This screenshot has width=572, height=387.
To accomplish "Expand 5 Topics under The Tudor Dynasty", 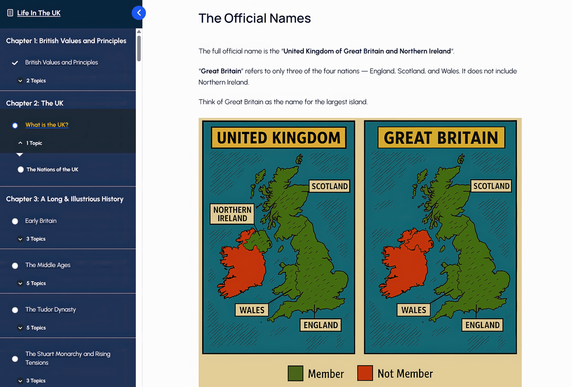I will (x=32, y=328).
